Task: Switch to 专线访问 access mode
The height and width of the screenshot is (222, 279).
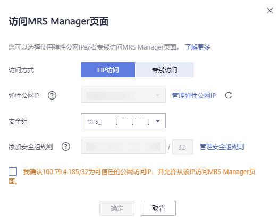Action: [x=165, y=70]
